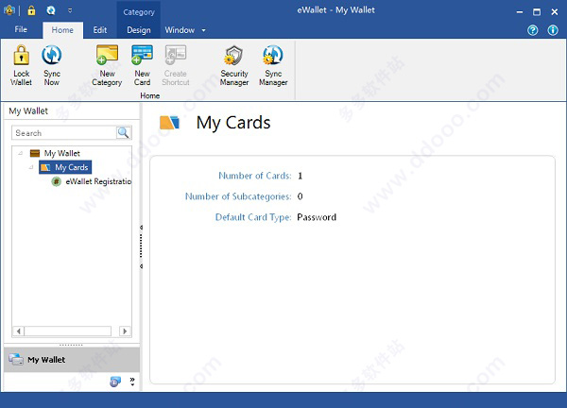Start Sync Now from the ribbon
The width and height of the screenshot is (567, 408).
52,65
